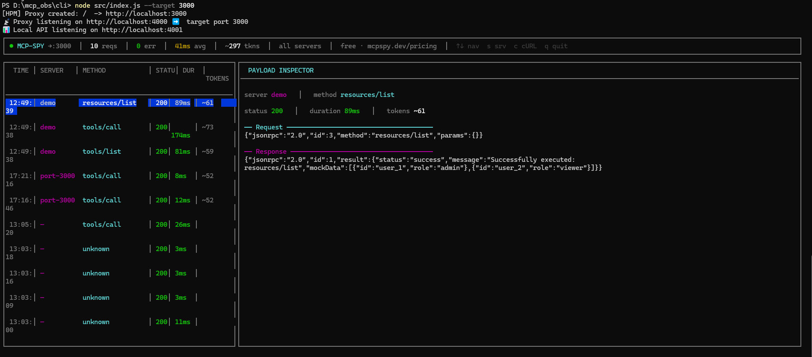This screenshot has height=357, width=812.
Task: Click the all servers filter in status bar
Action: pyautogui.click(x=300, y=46)
